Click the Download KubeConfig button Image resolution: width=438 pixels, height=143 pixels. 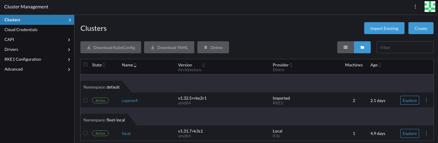(x=111, y=47)
